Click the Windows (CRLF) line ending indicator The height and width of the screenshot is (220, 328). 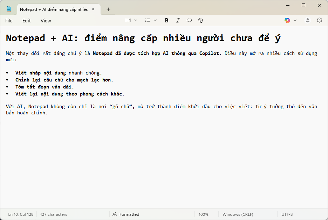[238, 214]
